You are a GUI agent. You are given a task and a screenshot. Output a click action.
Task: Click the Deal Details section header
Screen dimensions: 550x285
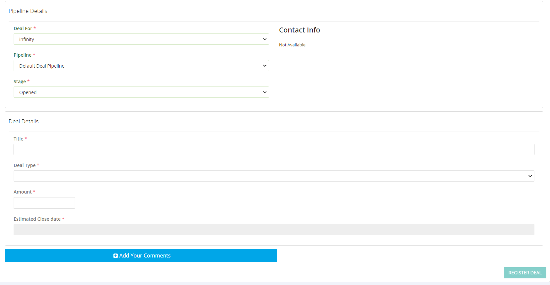click(x=24, y=121)
